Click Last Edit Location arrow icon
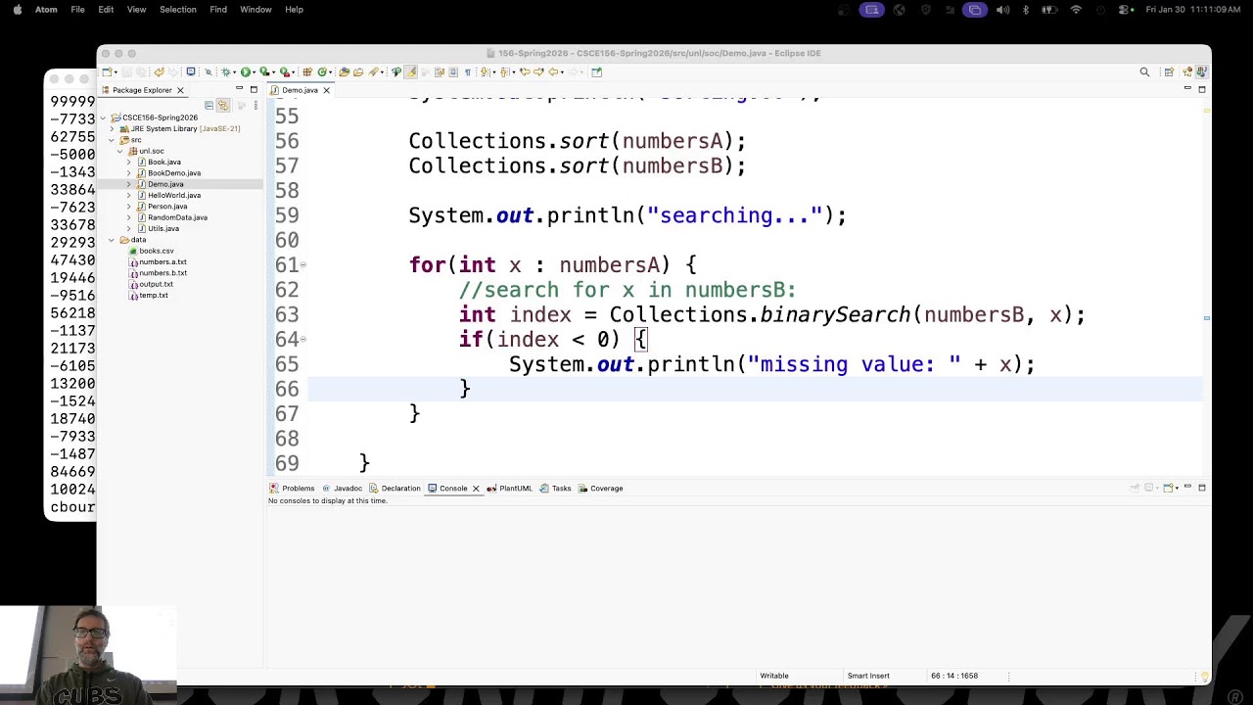The image size is (1253, 705). click(525, 71)
